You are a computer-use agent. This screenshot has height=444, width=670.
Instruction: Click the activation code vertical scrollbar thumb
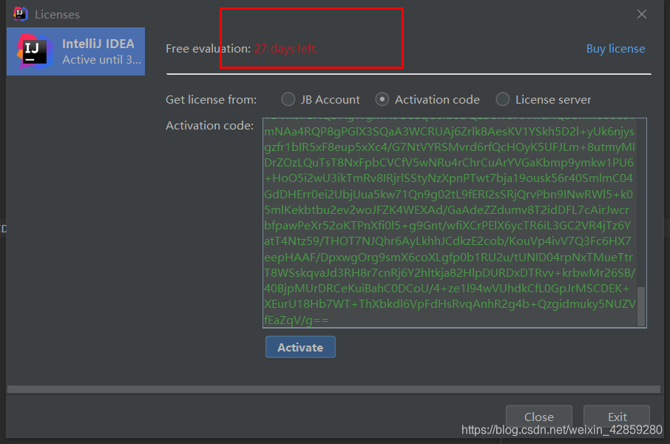(x=641, y=306)
